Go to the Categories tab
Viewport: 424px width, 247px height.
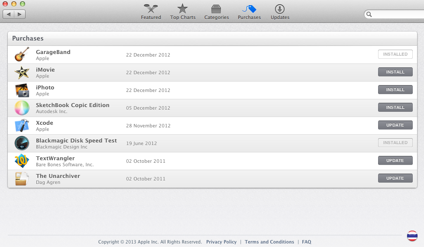[217, 12]
